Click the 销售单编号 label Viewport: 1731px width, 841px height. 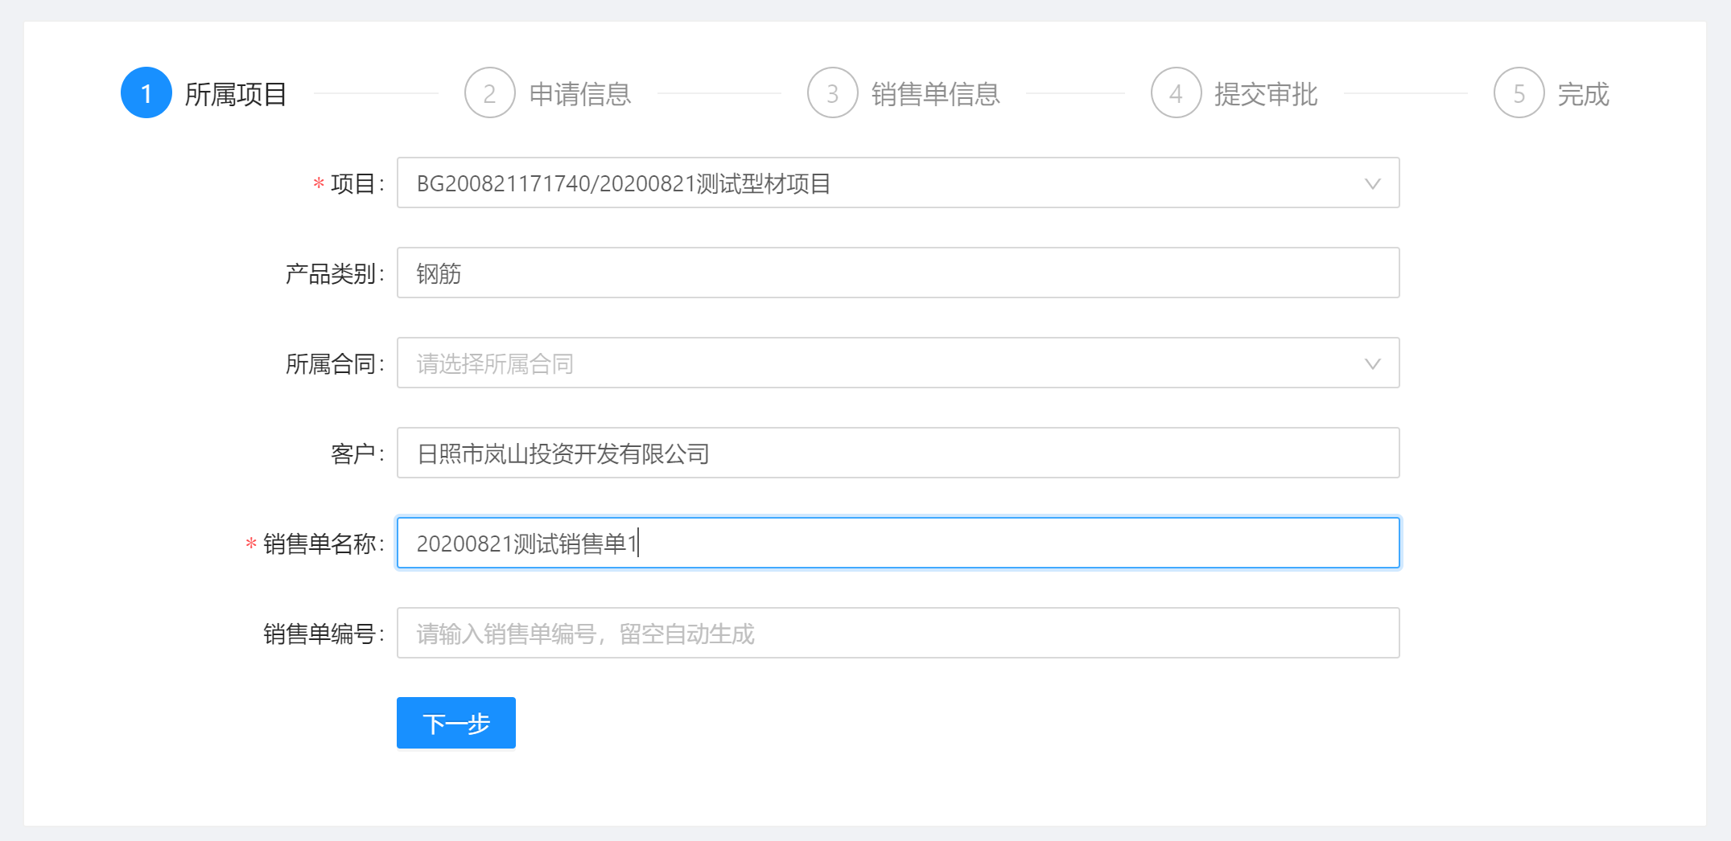point(323,634)
